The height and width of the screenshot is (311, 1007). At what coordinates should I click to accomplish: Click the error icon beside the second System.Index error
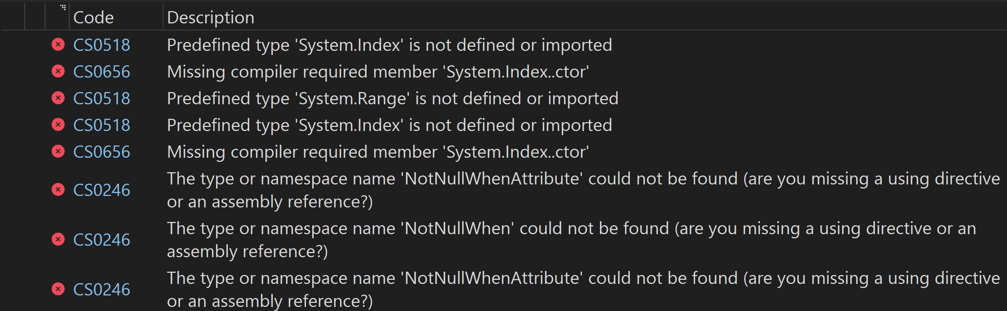[x=58, y=125]
